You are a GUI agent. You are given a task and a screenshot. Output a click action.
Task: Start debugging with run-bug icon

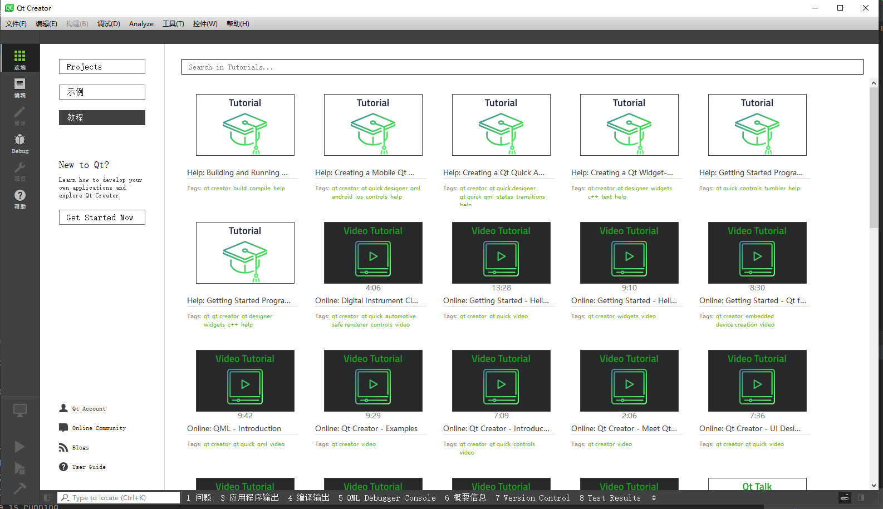[x=19, y=468]
